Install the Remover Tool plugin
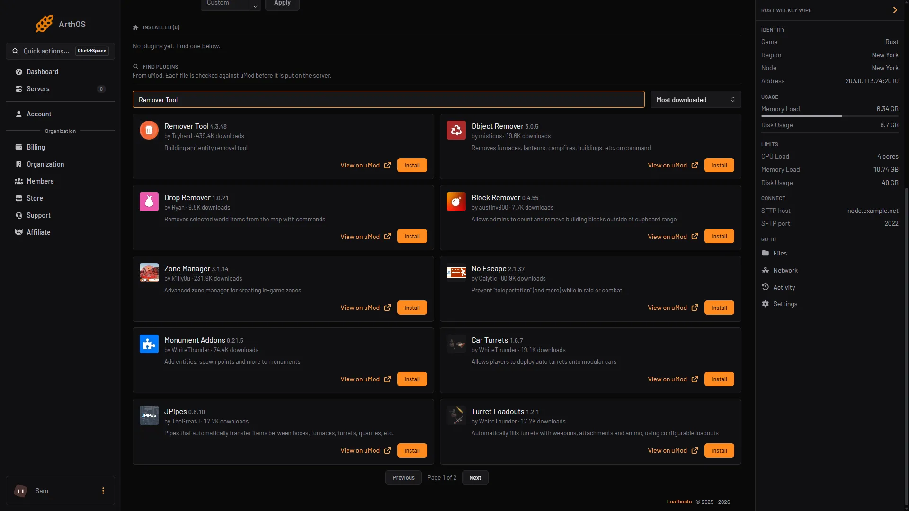This screenshot has height=511, width=909. pyautogui.click(x=412, y=166)
